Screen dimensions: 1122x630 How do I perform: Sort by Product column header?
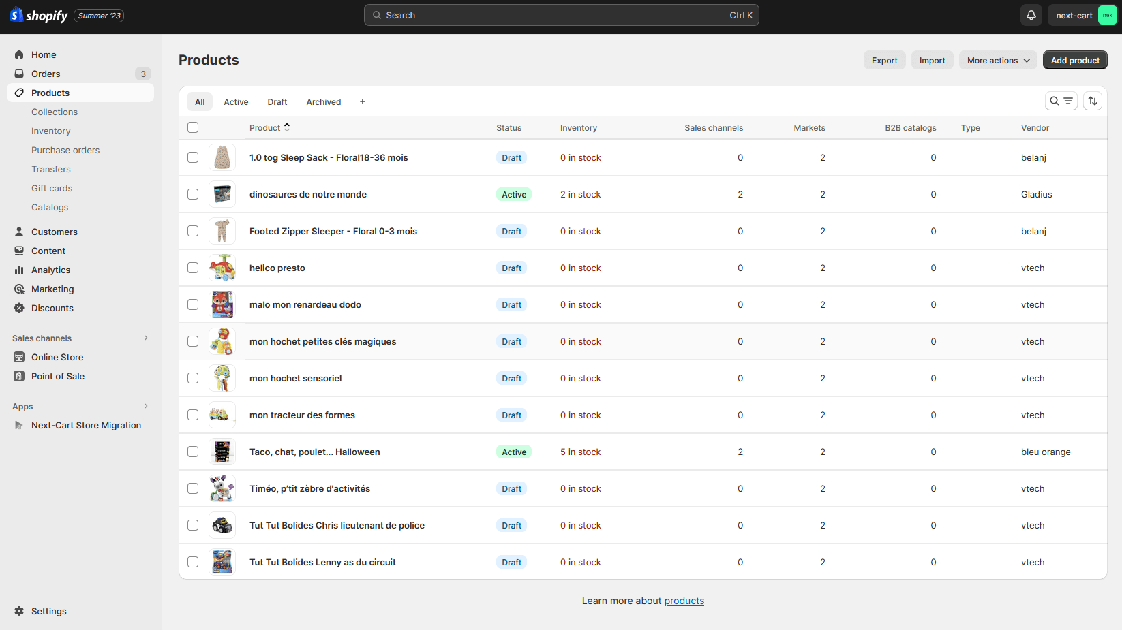(270, 127)
